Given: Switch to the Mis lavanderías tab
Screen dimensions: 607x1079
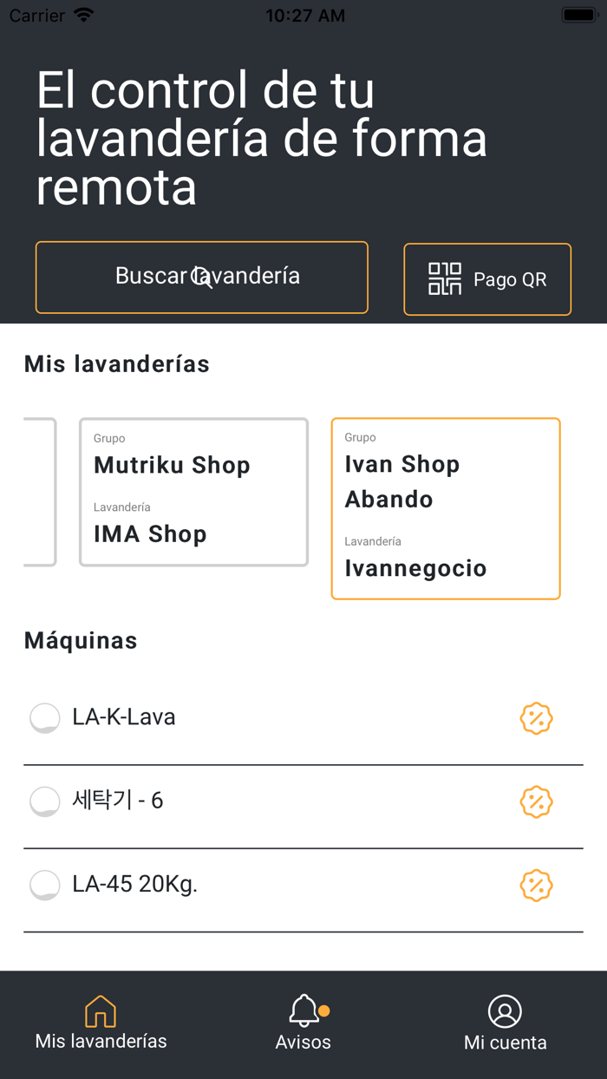Looking at the screenshot, I should pyautogui.click(x=101, y=1041).
